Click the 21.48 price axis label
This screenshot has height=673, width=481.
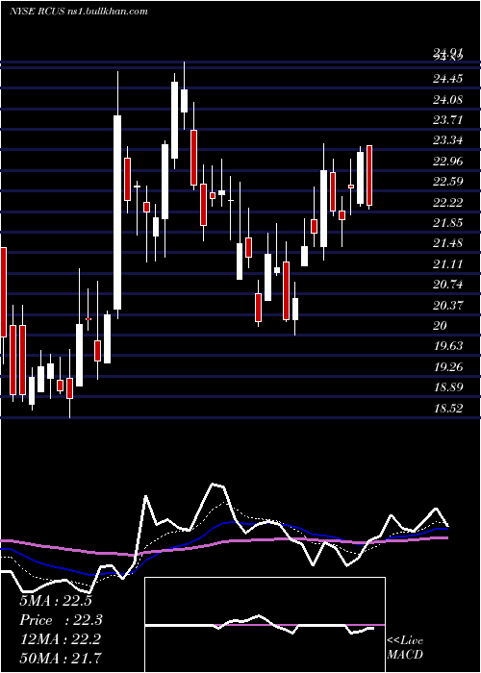point(448,243)
